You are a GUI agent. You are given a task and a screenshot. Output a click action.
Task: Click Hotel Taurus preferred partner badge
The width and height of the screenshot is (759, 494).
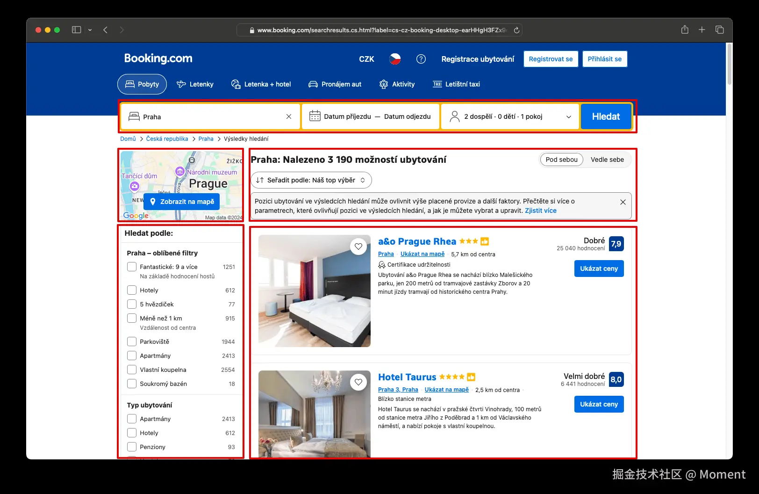tap(471, 377)
